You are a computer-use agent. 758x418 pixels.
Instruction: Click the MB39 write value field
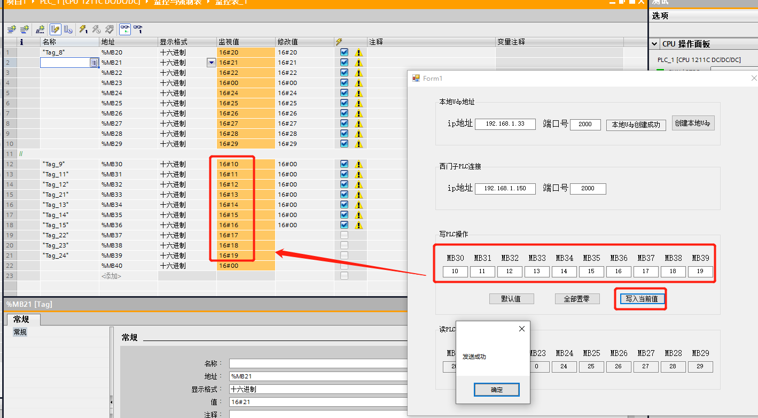[x=700, y=272]
